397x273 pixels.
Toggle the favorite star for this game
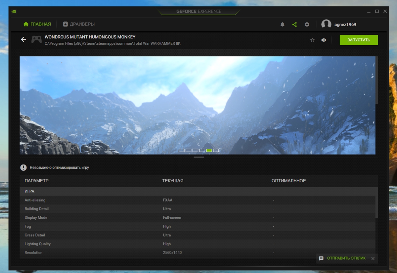[312, 40]
